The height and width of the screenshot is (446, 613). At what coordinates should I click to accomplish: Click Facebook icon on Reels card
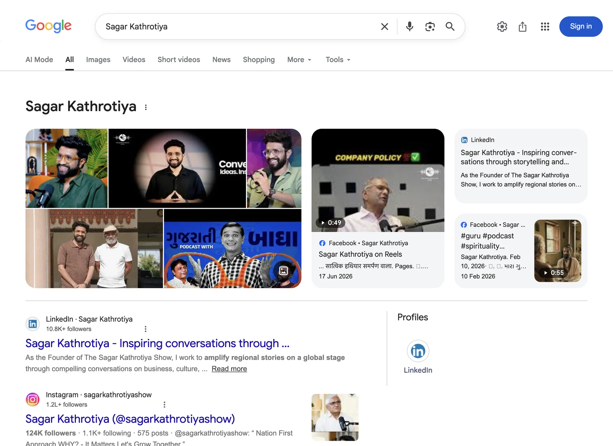[322, 243]
